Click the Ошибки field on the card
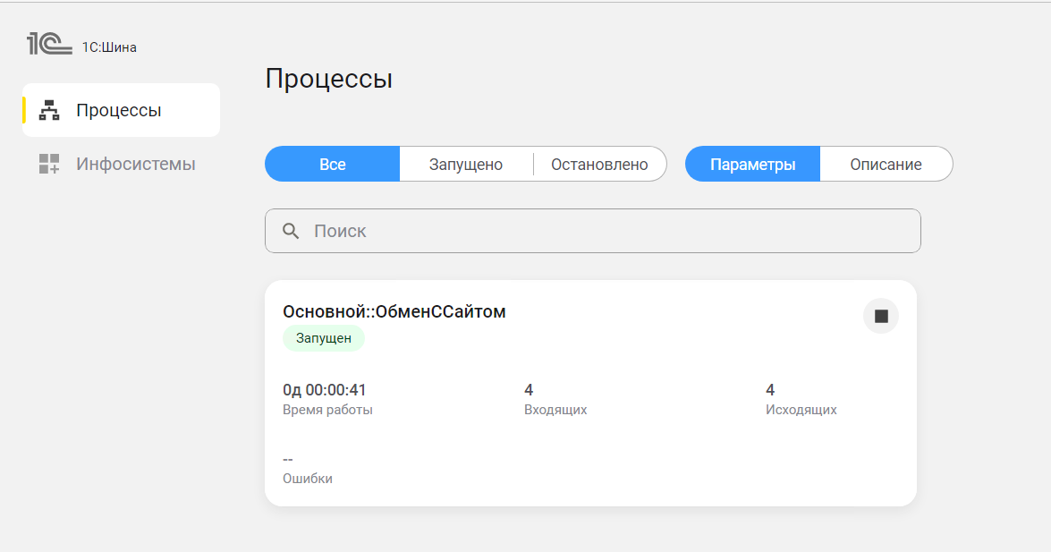This screenshot has width=1051, height=552. [x=307, y=479]
